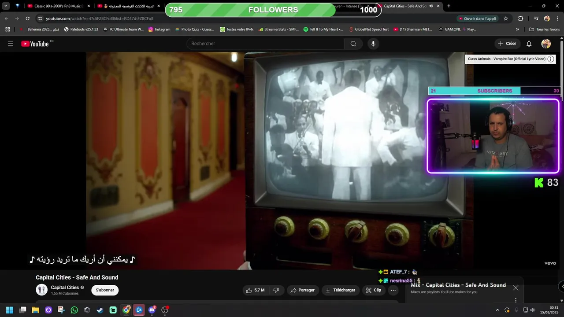Screen dimensions: 564x317
Task: Click the Télécharger download button
Action: click(x=340, y=290)
